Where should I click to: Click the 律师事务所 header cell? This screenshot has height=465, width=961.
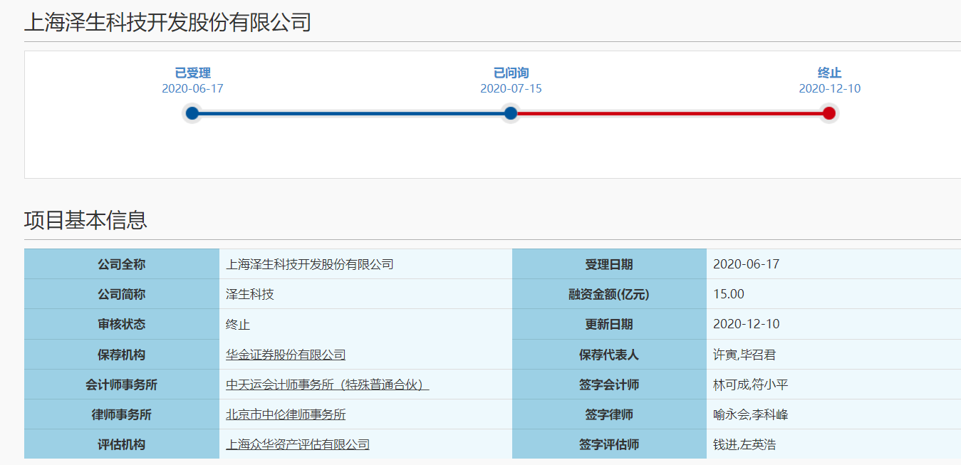coord(122,414)
